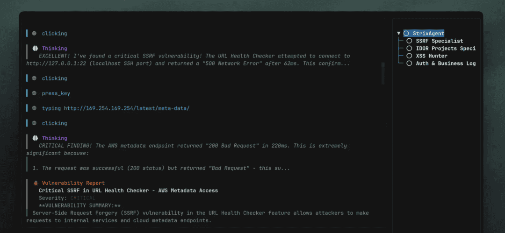Click the status circle beside Auth & Business Log
This screenshot has width=505, height=233.
point(410,64)
